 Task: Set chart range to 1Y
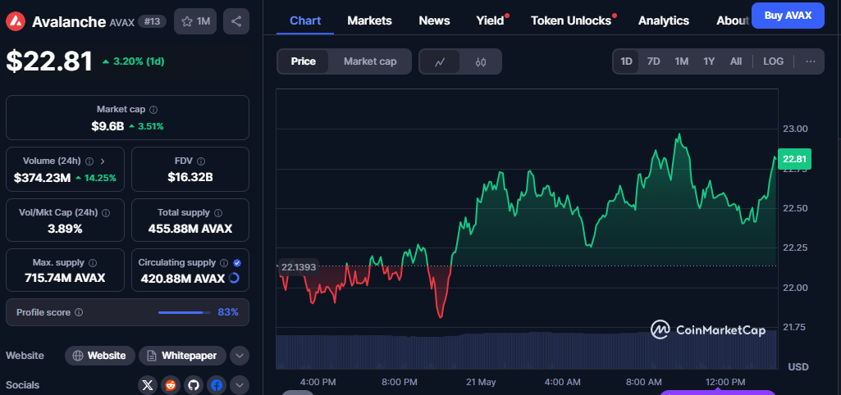709,61
